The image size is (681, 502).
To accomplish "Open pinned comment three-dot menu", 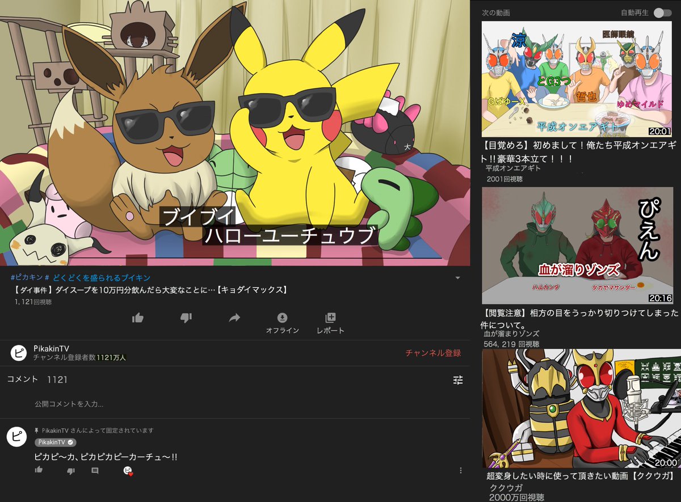I will coord(460,470).
